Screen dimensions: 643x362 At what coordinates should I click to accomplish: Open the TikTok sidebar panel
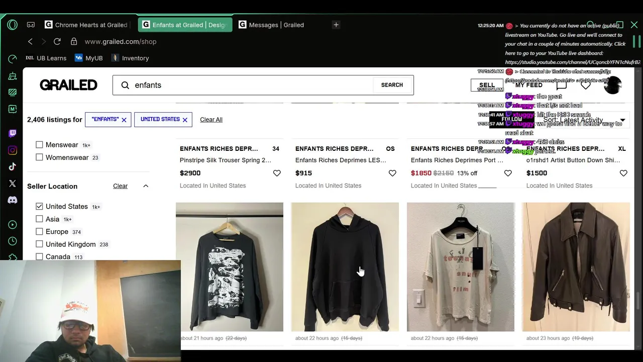[x=13, y=166]
